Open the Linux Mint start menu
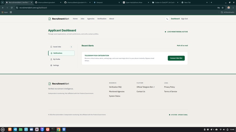 tap(3, 129)
